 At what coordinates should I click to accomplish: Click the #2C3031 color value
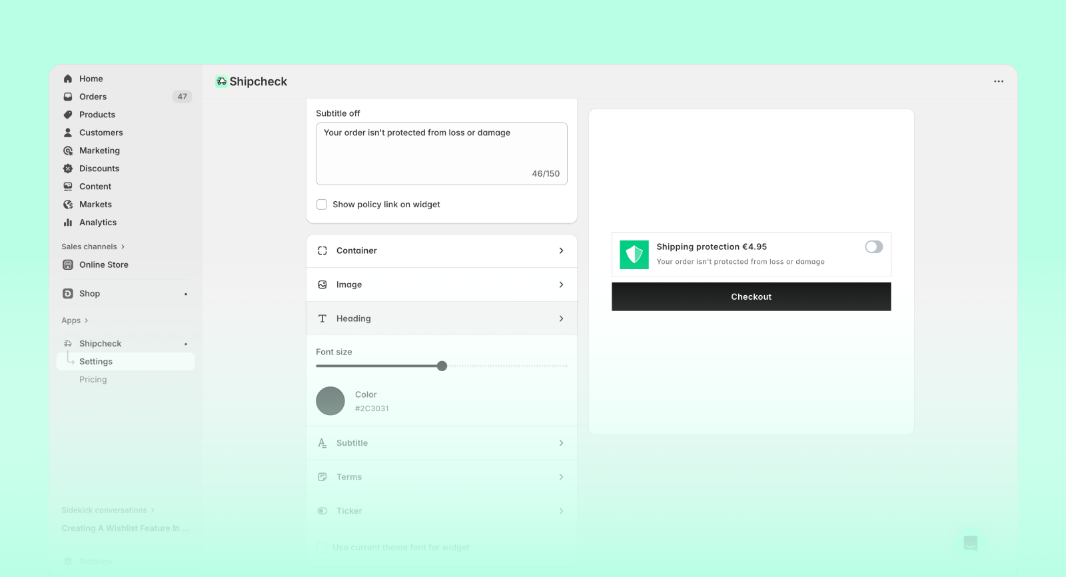tap(372, 408)
